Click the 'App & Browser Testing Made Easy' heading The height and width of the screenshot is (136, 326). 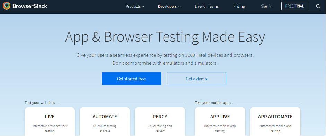[165, 37]
